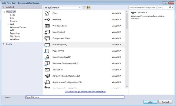The width and height of the screenshot is (176, 106).
Task: Choose the About Box template icon
Action: tap(47, 70)
